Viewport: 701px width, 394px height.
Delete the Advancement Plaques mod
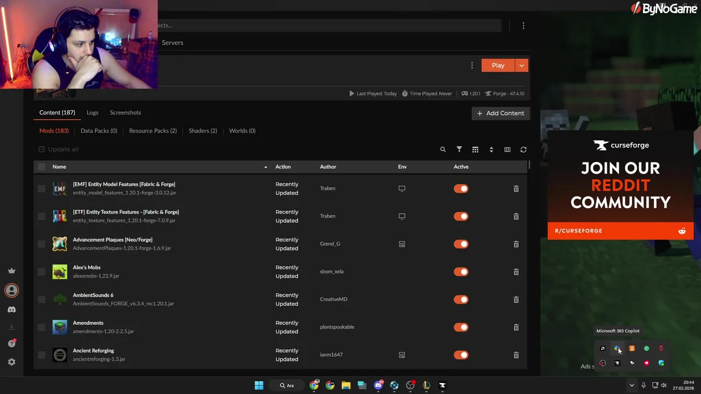tap(516, 244)
